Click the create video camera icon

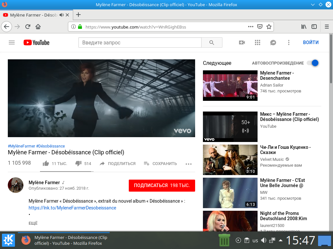pos(242,42)
